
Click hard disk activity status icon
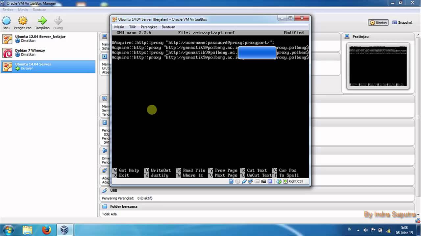tap(231, 181)
